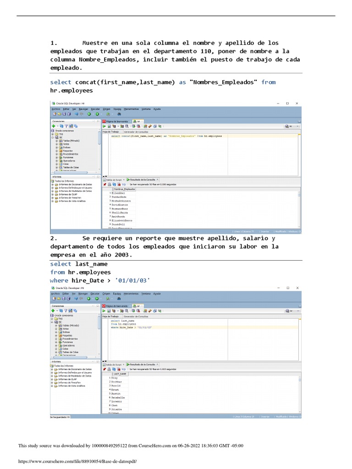Click the filter funnel icon in the last_name query window's Conexiones panel

click(x=66, y=311)
